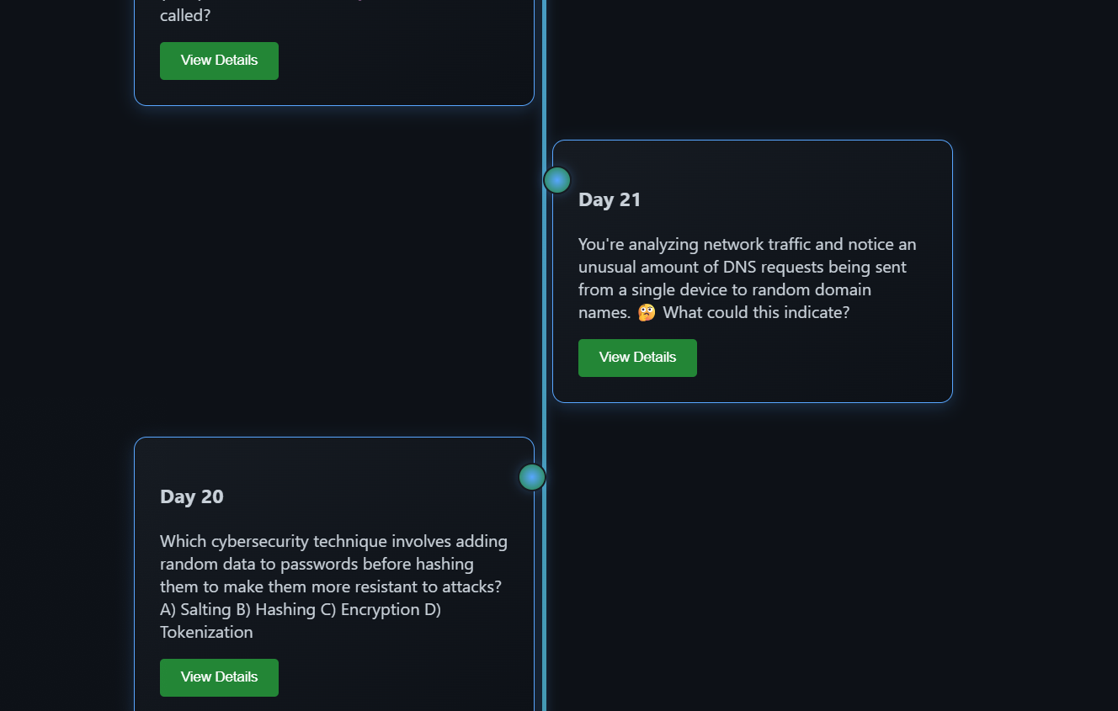Screen dimensions: 1118x711
Task: Click the 'Day 20' heading
Action: coord(192,496)
